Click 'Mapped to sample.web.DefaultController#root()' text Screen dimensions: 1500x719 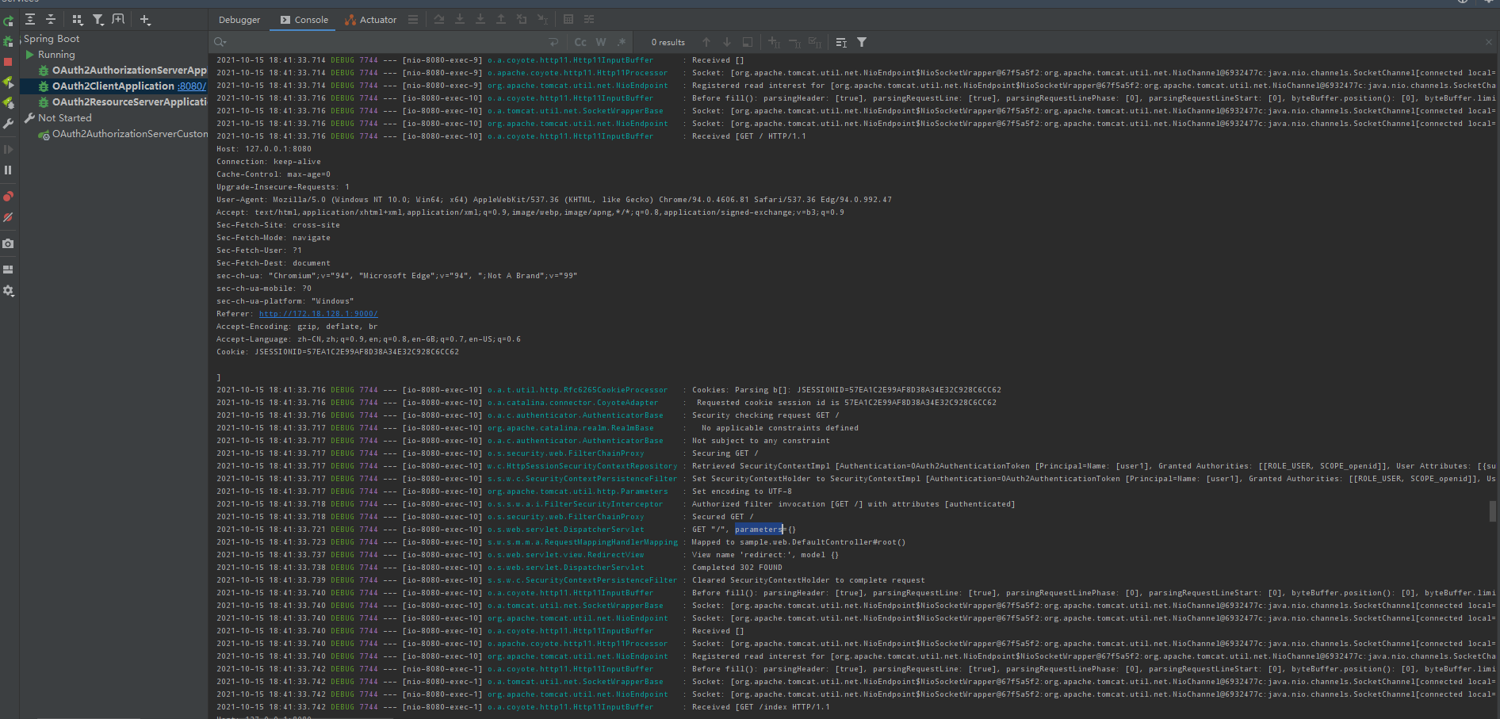pos(798,542)
